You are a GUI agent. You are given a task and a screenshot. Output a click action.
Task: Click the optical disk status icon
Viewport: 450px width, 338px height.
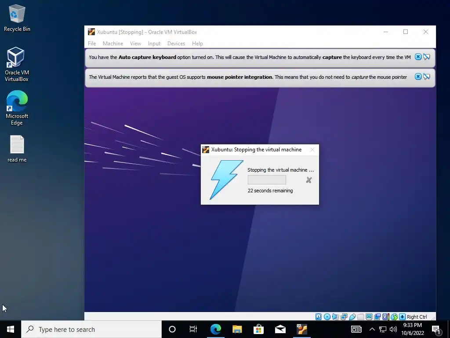tap(327, 317)
